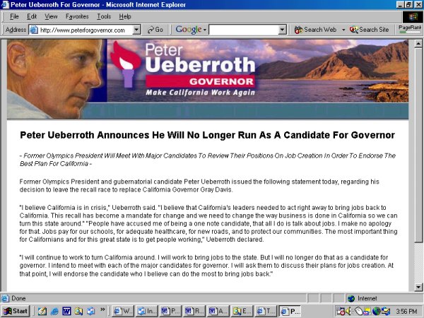Viewport: 424px width, 318px height.
Task: Click the italic 'Former Olympics President Will Meet' subheading
Action: point(207,160)
